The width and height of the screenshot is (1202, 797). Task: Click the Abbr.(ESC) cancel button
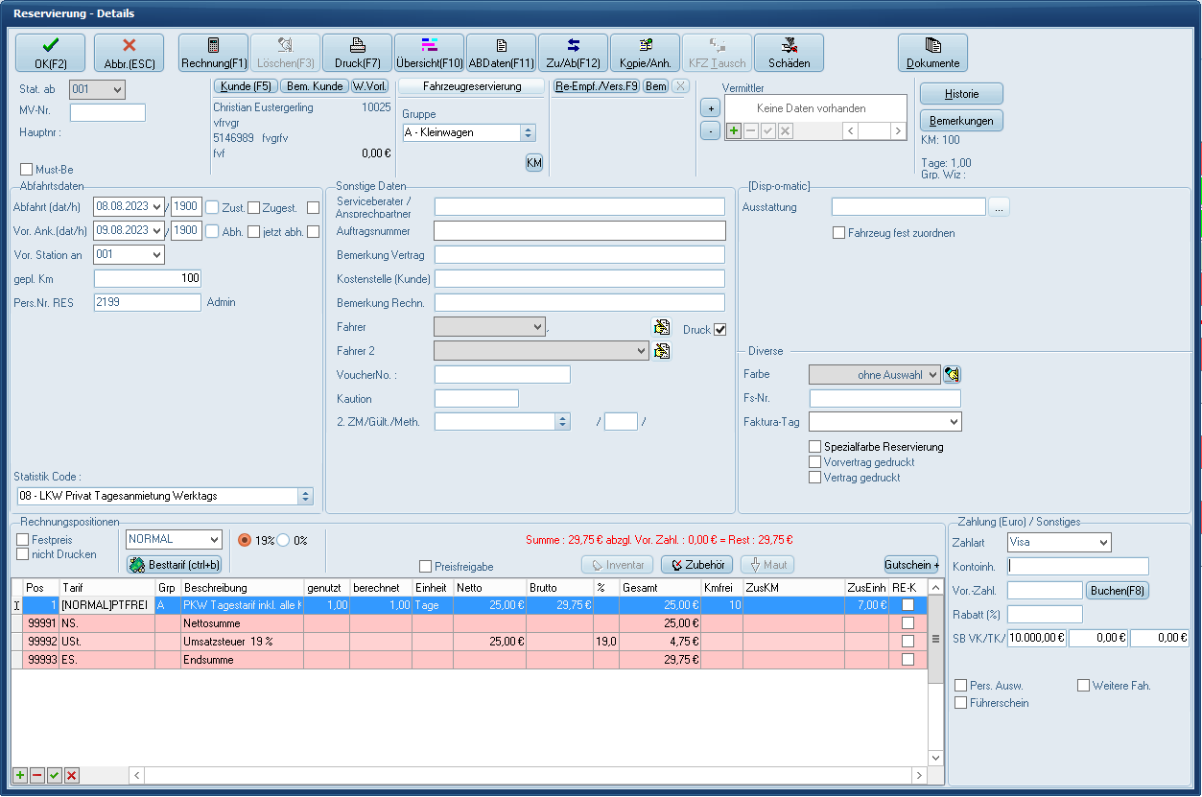(130, 53)
